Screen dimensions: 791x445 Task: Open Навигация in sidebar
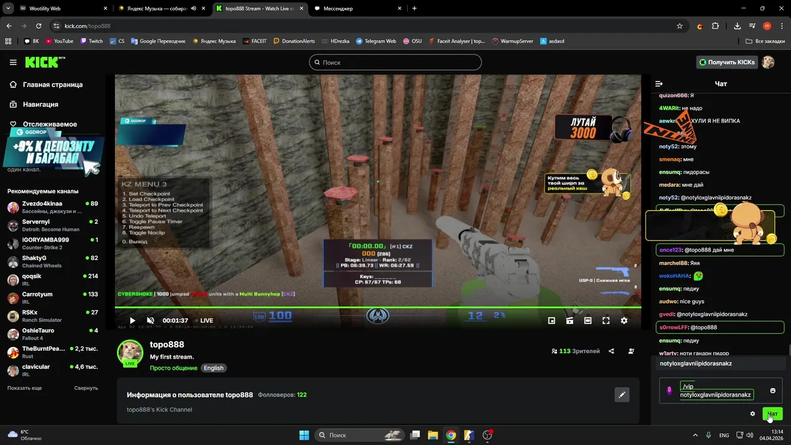(x=40, y=104)
